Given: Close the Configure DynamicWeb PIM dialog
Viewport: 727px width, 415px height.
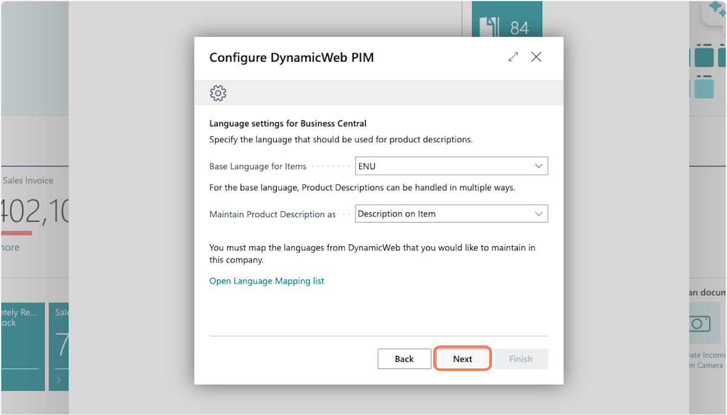Looking at the screenshot, I should click(536, 57).
